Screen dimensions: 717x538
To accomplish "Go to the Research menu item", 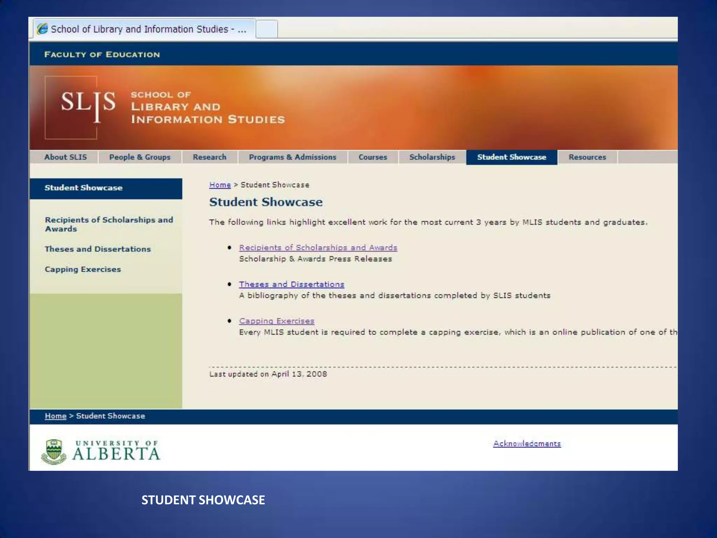I will click(x=209, y=157).
